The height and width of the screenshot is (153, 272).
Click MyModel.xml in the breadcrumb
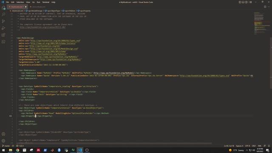coord(17,11)
